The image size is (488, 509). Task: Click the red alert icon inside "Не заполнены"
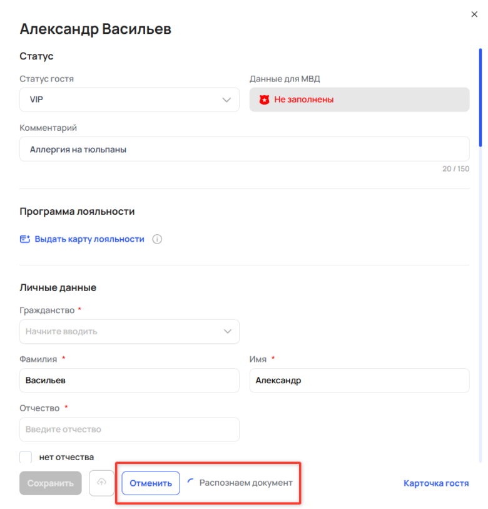click(x=265, y=99)
